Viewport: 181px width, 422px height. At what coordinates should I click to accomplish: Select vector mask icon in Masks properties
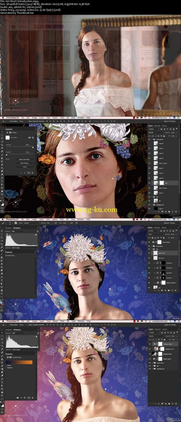tap(33, 137)
